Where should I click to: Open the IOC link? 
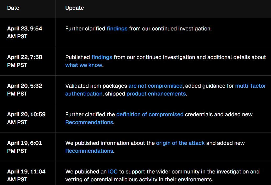(113, 172)
